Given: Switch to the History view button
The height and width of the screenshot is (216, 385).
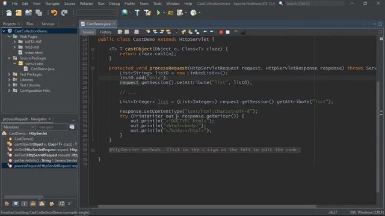Looking at the screenshot, I should click(105, 32).
